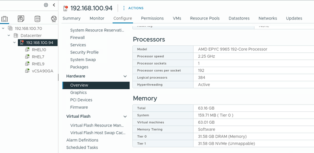Click the host alert icon beside the title
The height and width of the screenshot is (153, 314).
point(66,8)
